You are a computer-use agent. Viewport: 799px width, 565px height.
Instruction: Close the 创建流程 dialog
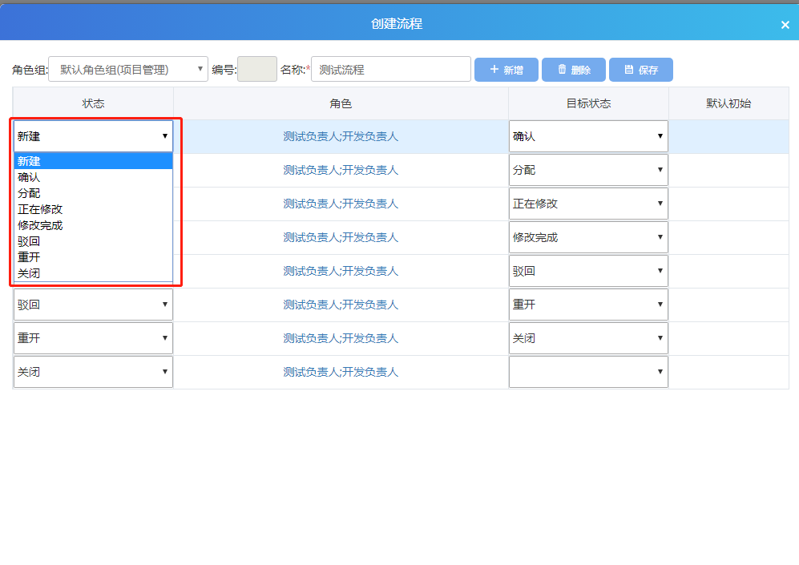[x=785, y=25]
